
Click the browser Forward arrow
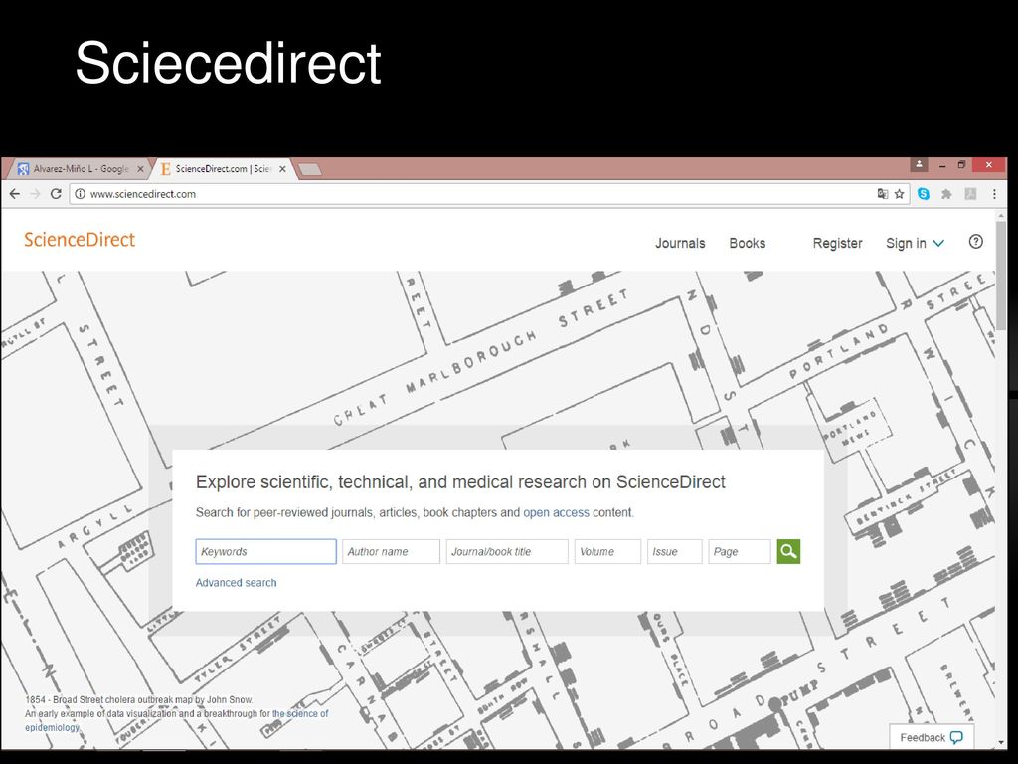pyautogui.click(x=35, y=194)
